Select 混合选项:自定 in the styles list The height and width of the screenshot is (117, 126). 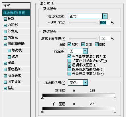pyautogui.click(x=16, y=13)
